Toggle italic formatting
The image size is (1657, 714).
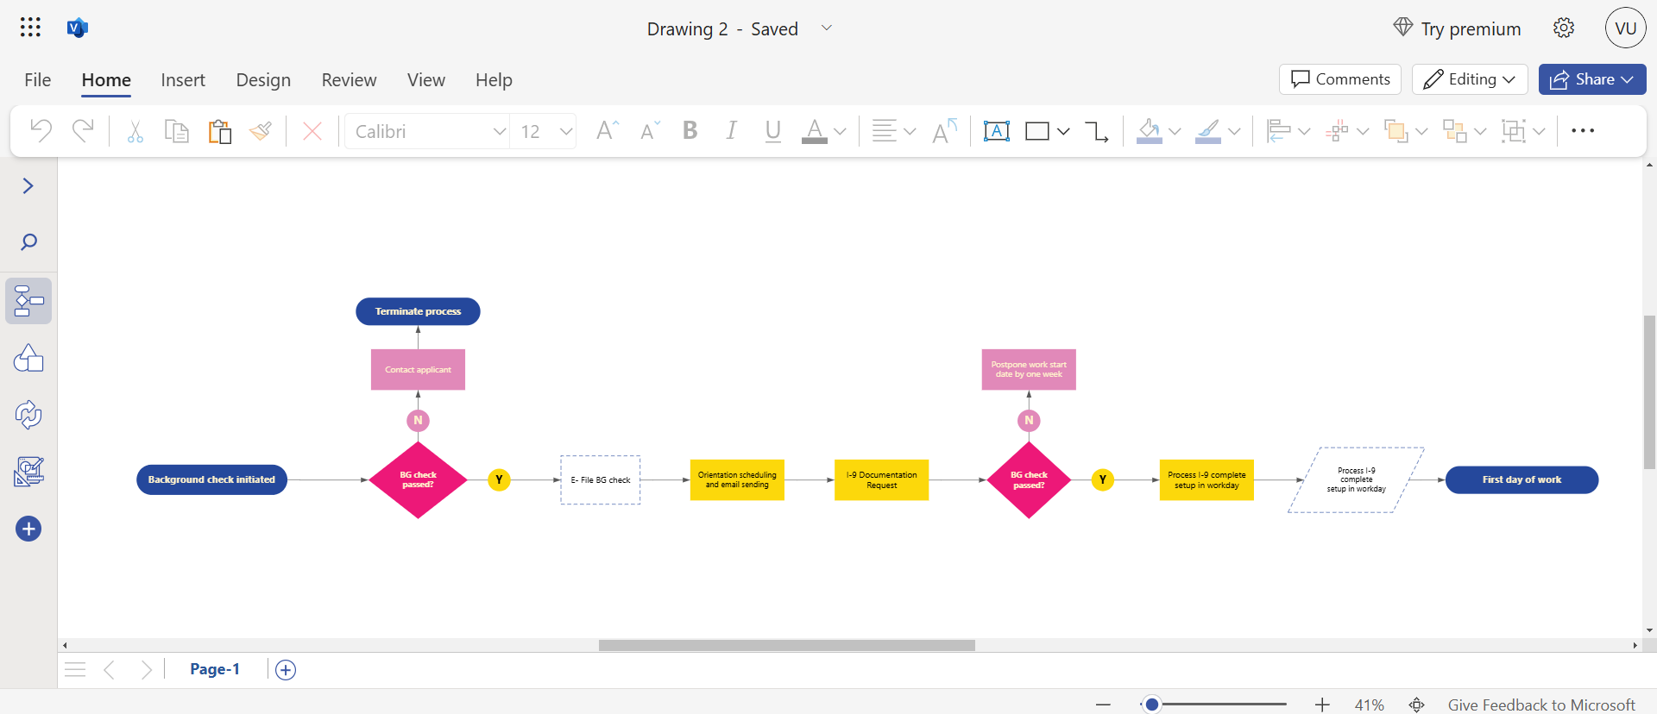pyautogui.click(x=732, y=131)
